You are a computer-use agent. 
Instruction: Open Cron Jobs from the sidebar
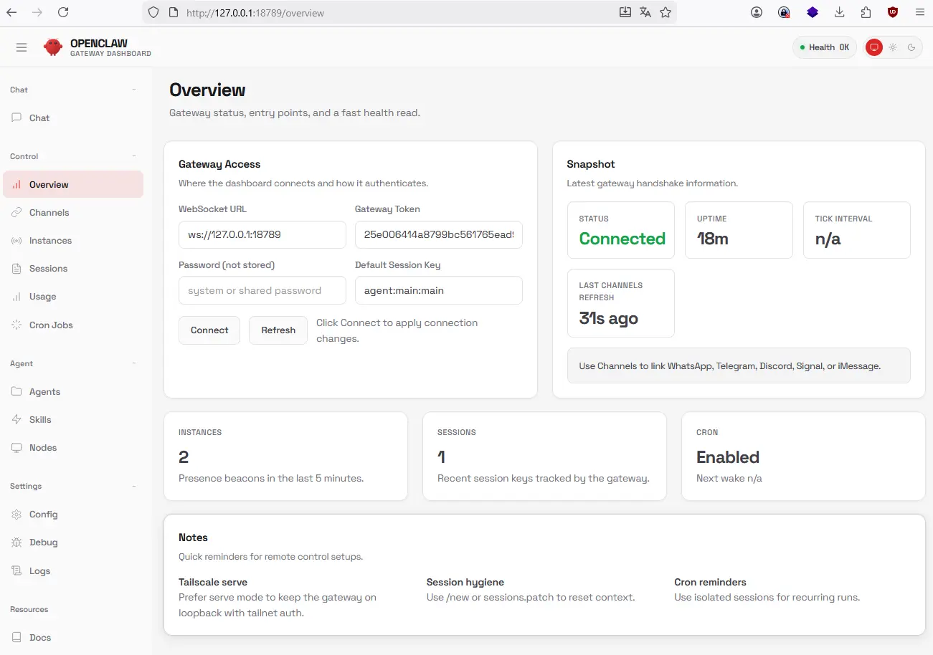click(x=51, y=325)
